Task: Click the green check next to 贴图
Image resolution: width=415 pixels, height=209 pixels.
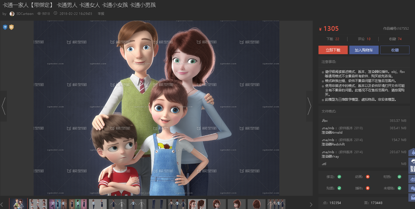Action: (x=339, y=188)
